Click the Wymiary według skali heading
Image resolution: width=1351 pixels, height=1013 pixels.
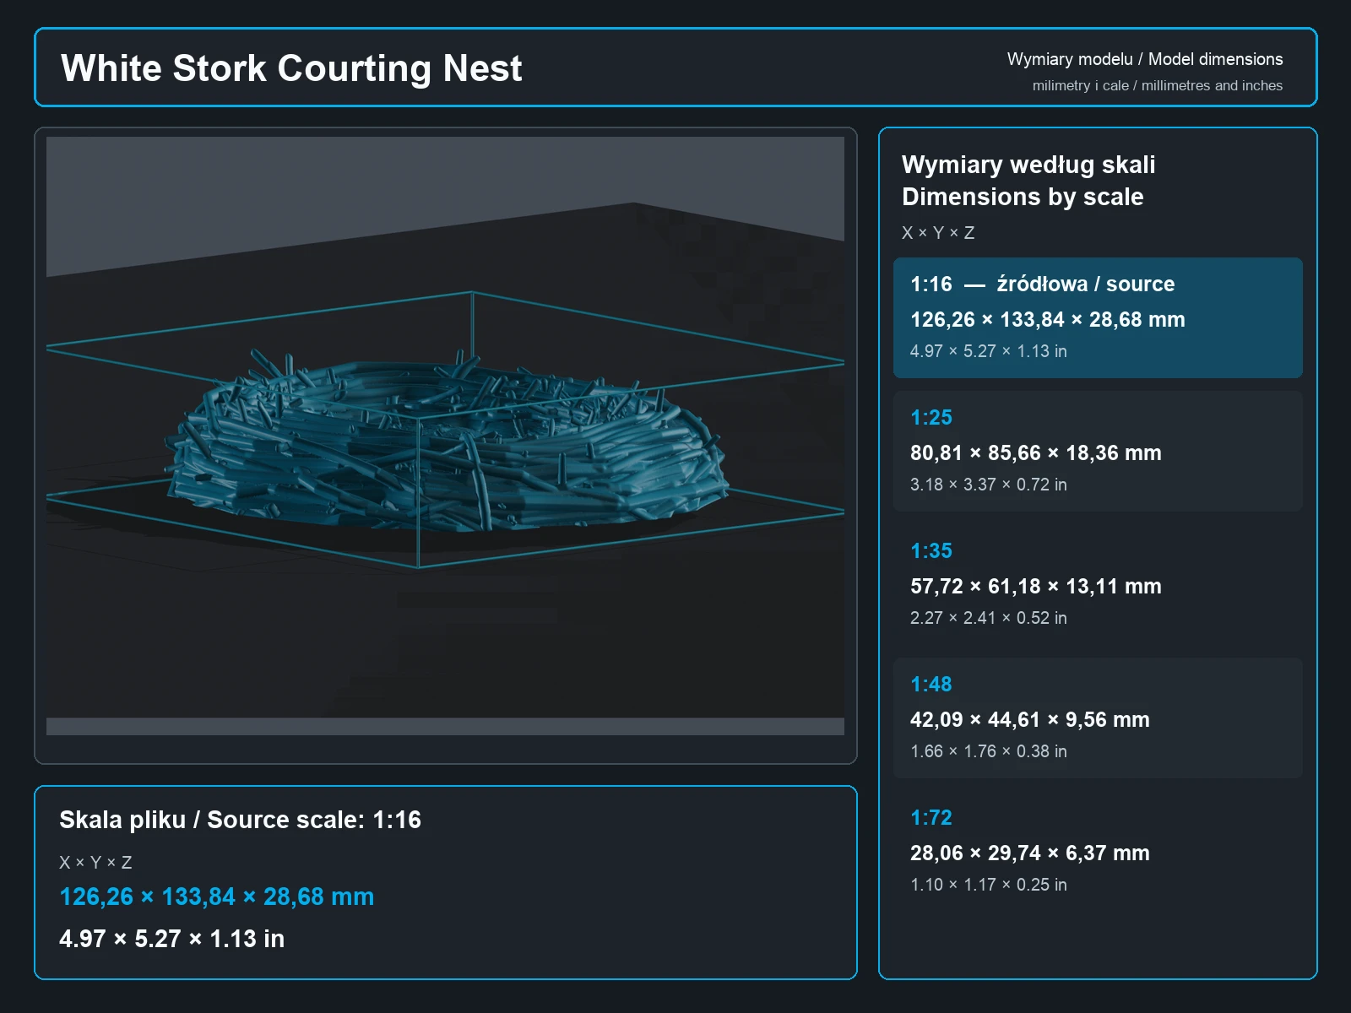[x=1028, y=165]
